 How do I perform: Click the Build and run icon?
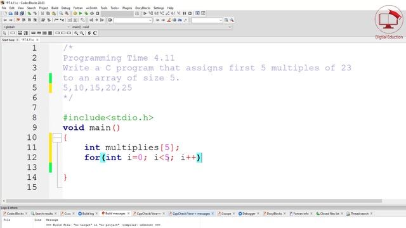tap(86, 13)
